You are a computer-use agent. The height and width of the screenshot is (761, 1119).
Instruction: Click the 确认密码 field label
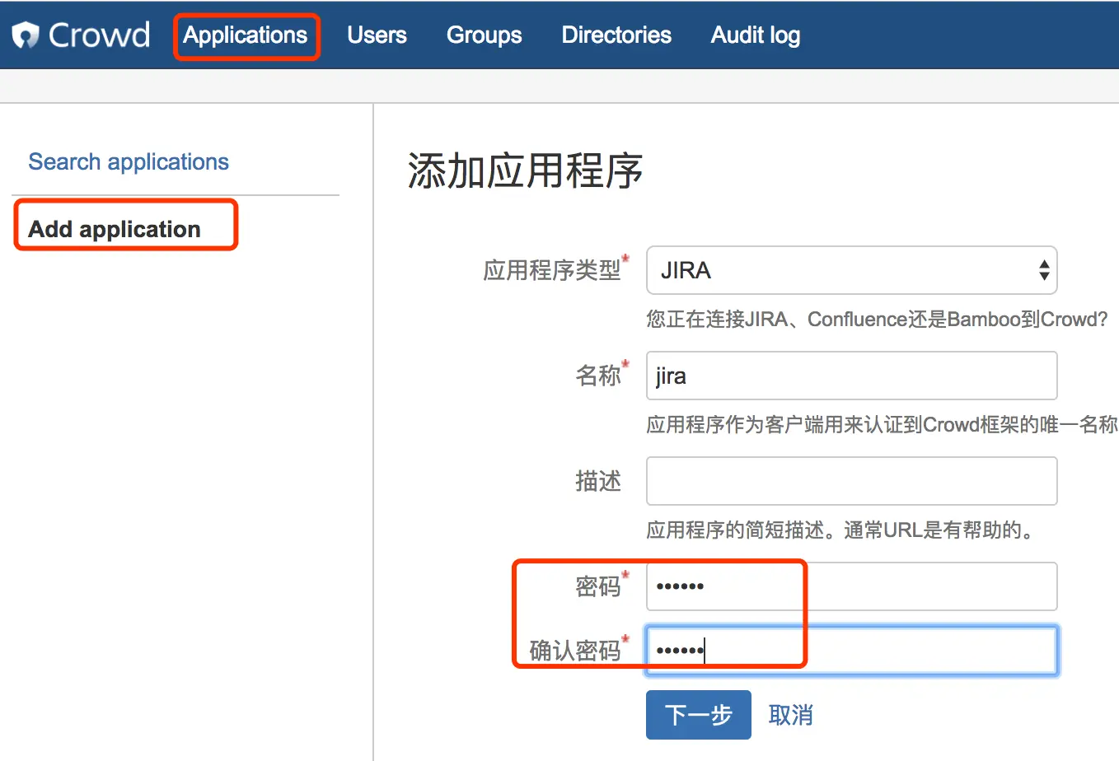click(574, 651)
